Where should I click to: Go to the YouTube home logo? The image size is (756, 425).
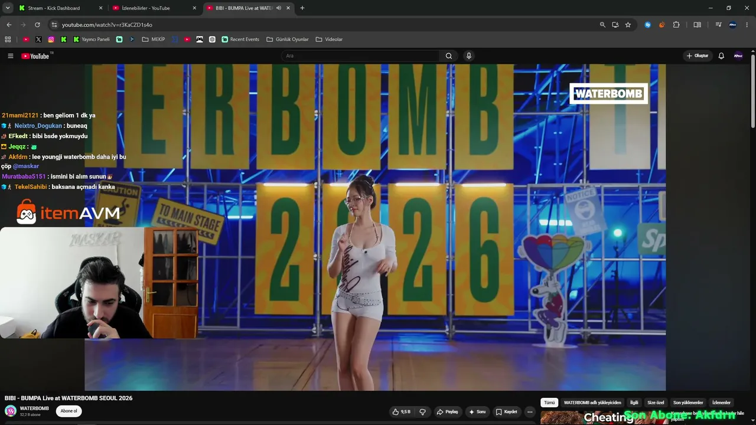[x=35, y=56]
